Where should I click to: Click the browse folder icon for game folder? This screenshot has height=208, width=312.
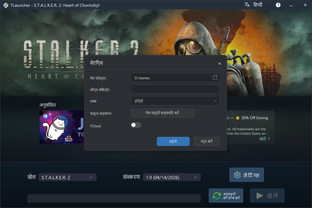click(x=215, y=78)
